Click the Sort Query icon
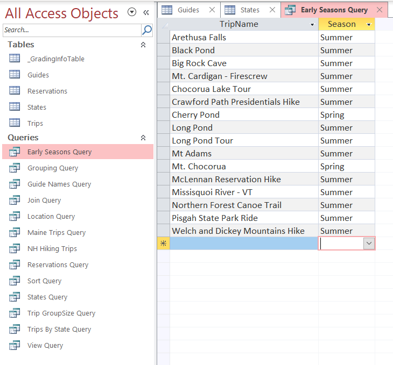The width and height of the screenshot is (393, 365). coord(15,281)
